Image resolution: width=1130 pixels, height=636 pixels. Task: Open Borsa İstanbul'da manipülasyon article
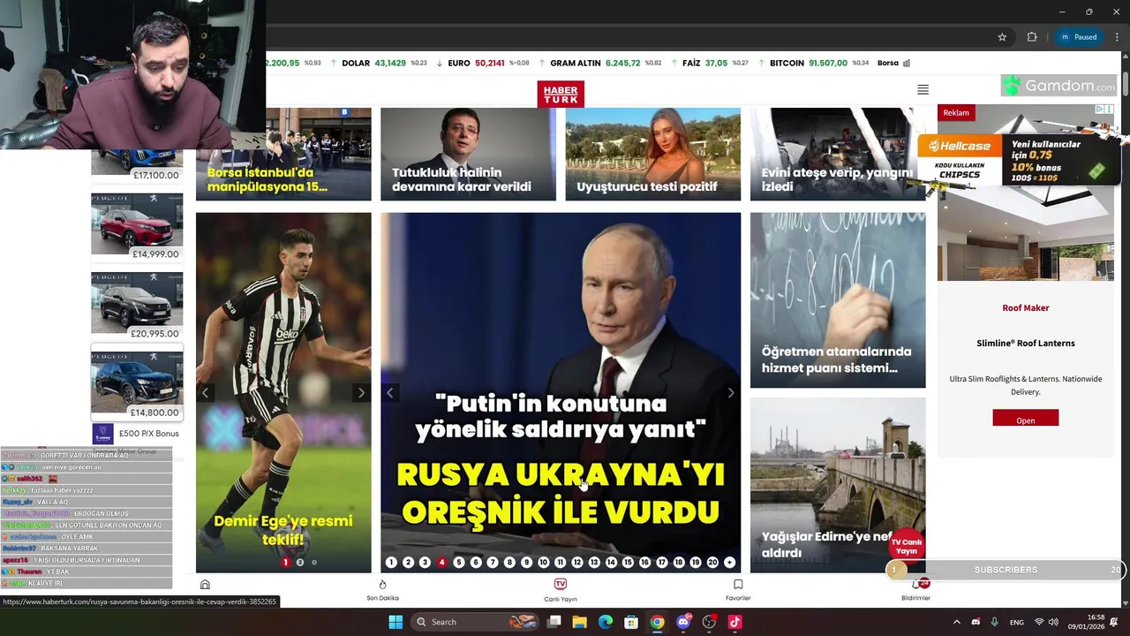pos(283,154)
